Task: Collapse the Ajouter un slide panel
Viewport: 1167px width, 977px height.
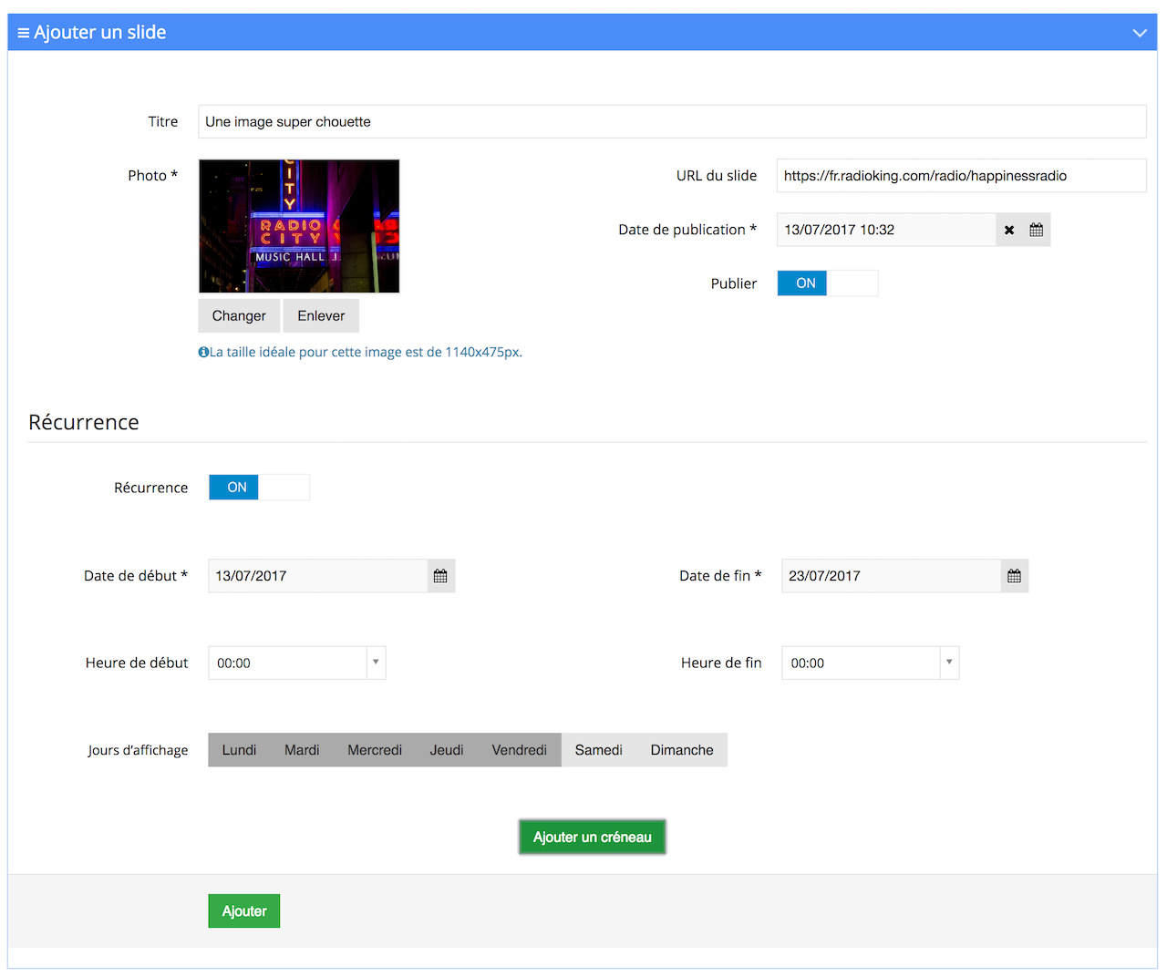Action: click(1140, 32)
